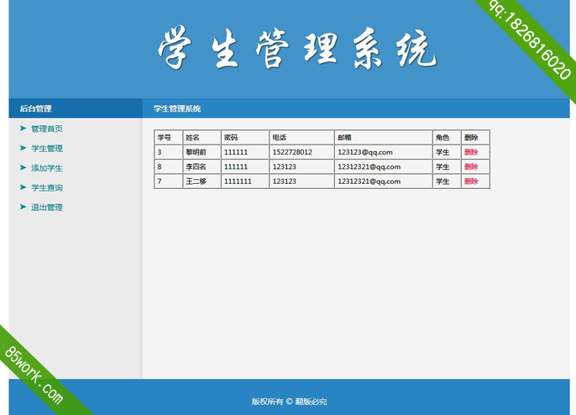Select phone number 1522728012 cell
The height and width of the screenshot is (415, 576).
(x=292, y=152)
